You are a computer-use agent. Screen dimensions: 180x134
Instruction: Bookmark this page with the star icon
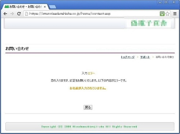pos(167,14)
